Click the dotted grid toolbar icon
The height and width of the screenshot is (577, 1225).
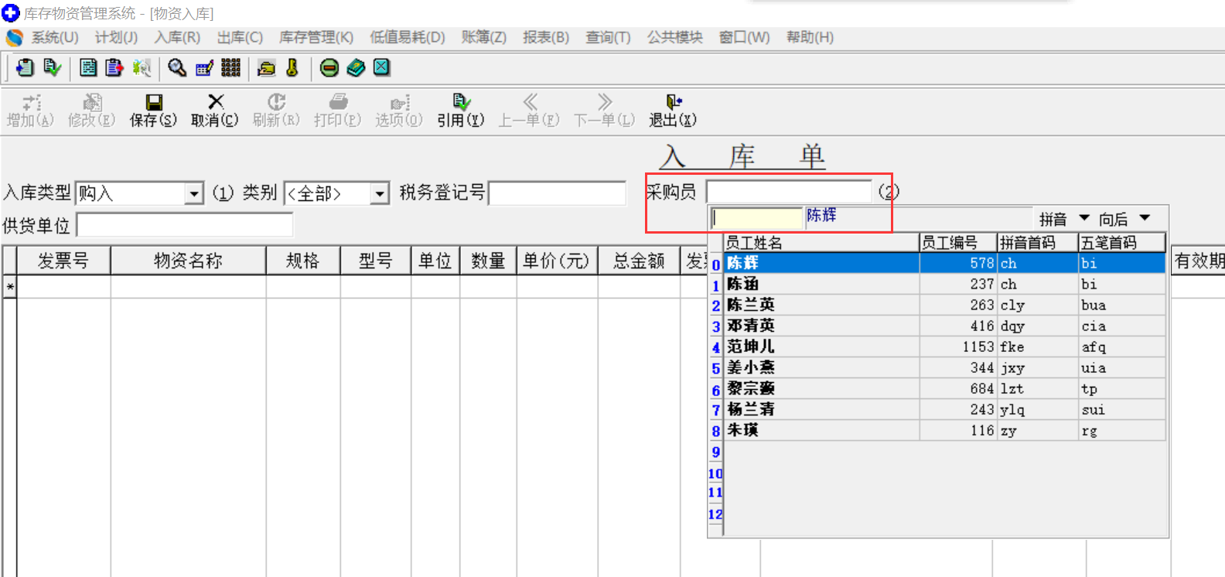(x=230, y=68)
